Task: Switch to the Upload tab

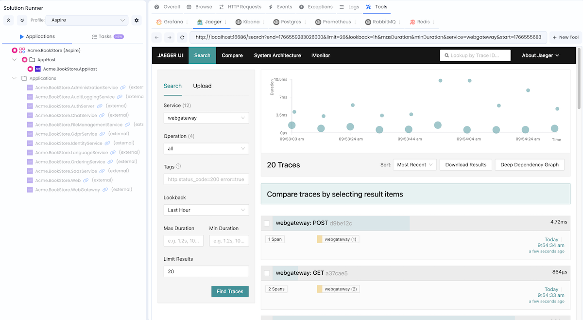Action: 202,86
